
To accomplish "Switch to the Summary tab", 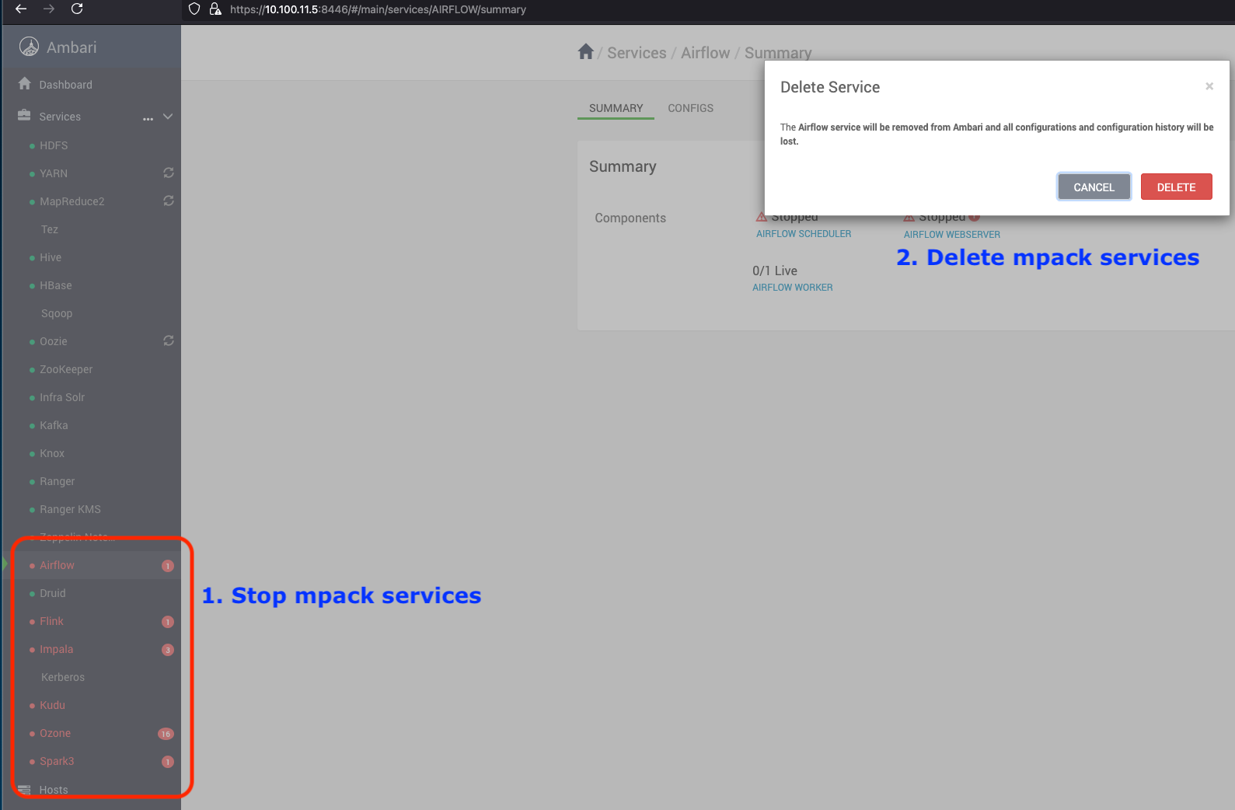I will [x=616, y=108].
